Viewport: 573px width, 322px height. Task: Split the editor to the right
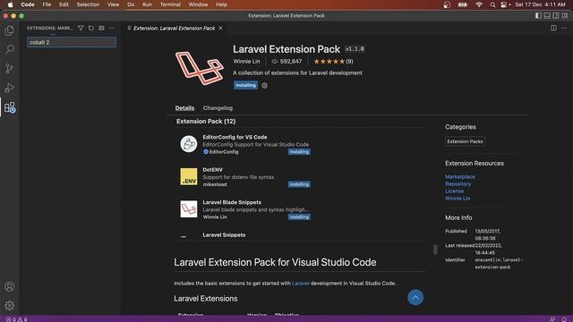(553, 28)
